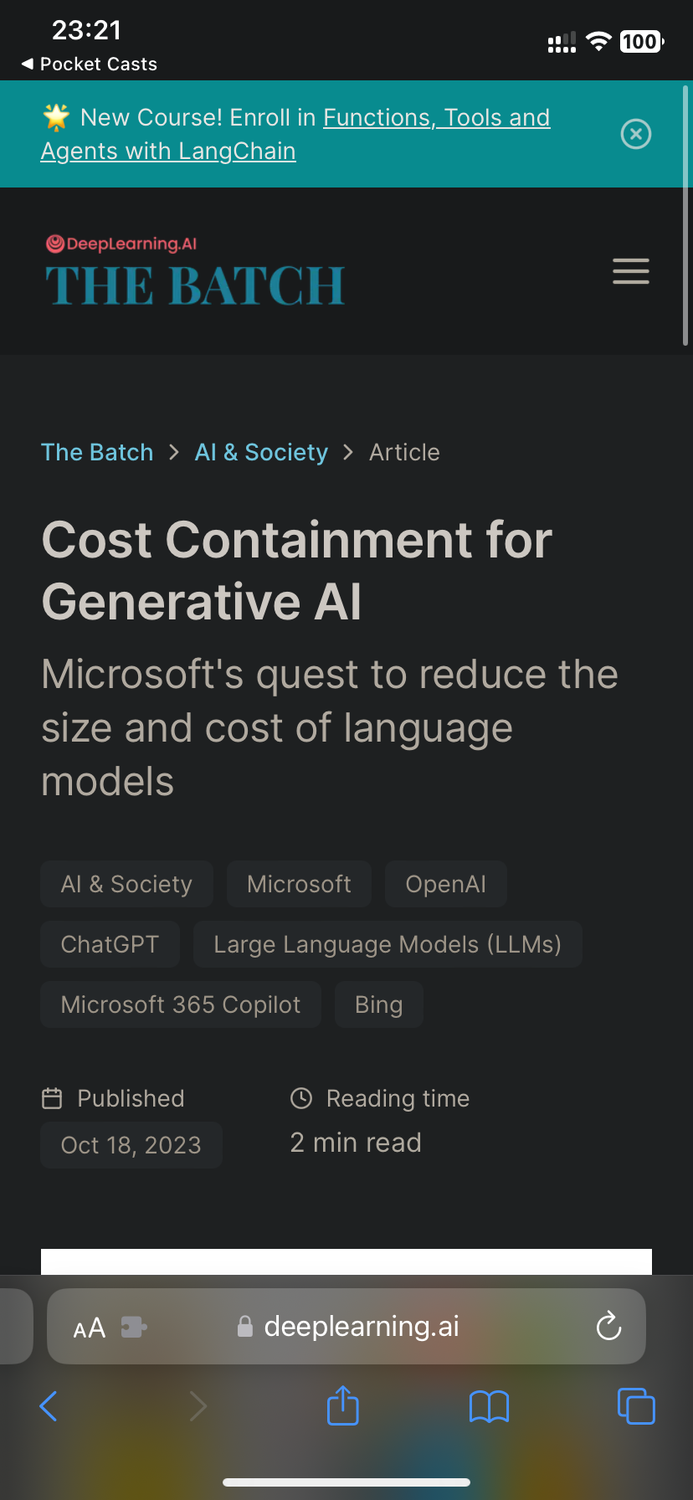Select the Microsoft 365 Copilot tag
The height and width of the screenshot is (1500, 693).
tap(181, 1004)
